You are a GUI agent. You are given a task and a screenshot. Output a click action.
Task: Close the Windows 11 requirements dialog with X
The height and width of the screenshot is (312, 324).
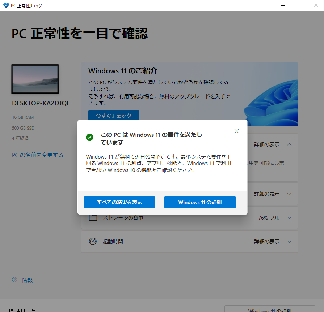pos(236,131)
